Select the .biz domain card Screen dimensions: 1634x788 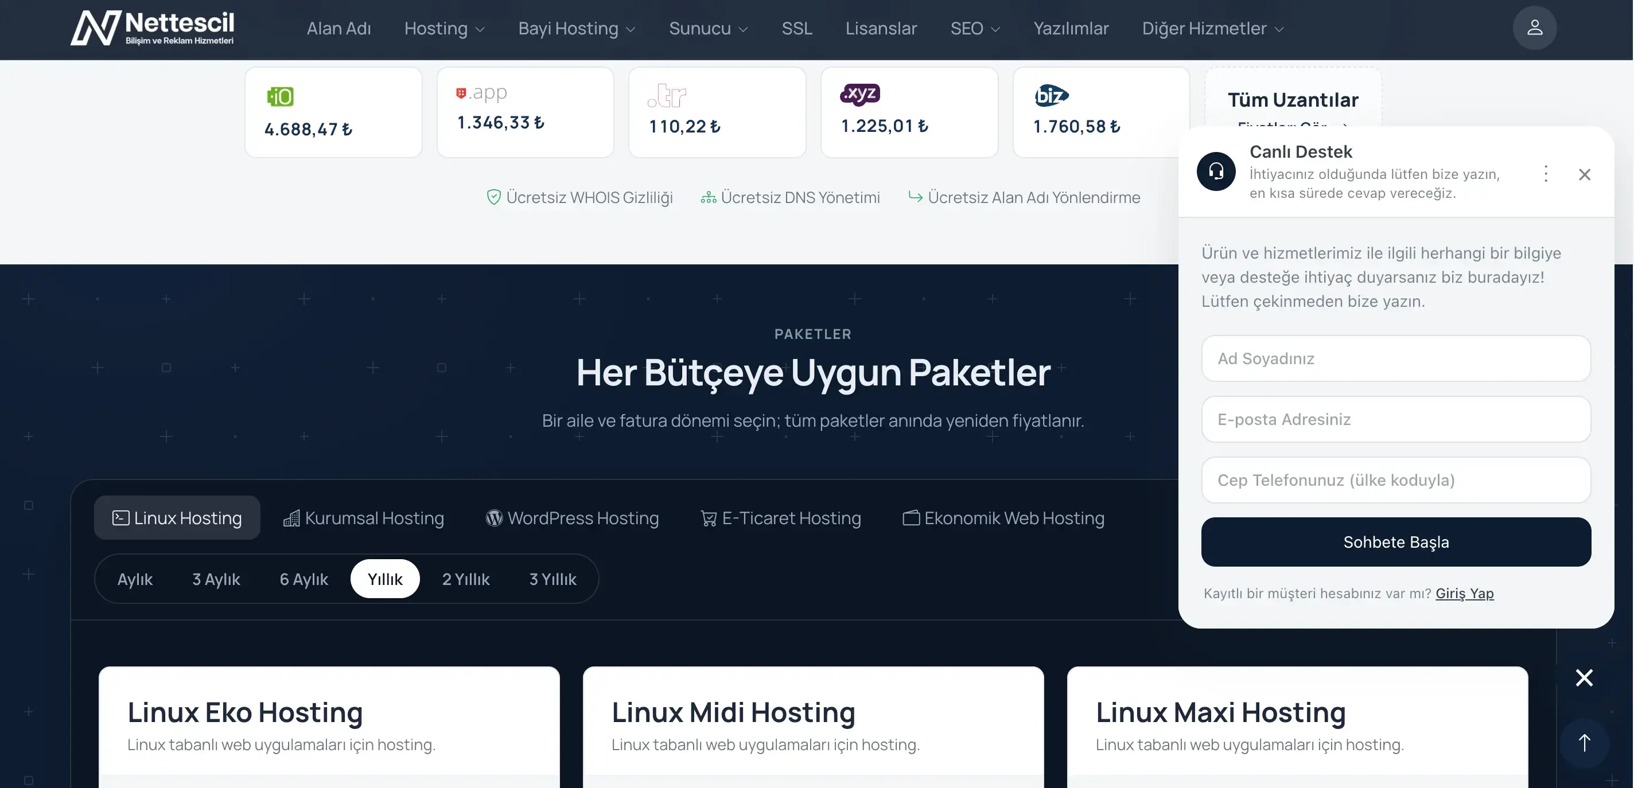tap(1101, 112)
